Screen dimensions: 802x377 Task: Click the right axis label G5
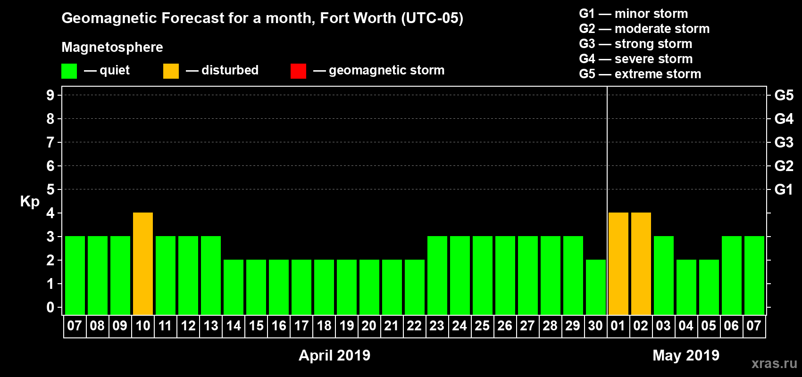[784, 95]
